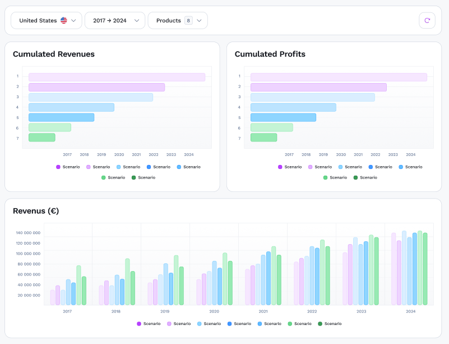Toggle vivid purple Scenario legend in Cumulated Profits
Image resolution: width=449 pixels, height=344 pixels.
pyautogui.click(x=290, y=167)
